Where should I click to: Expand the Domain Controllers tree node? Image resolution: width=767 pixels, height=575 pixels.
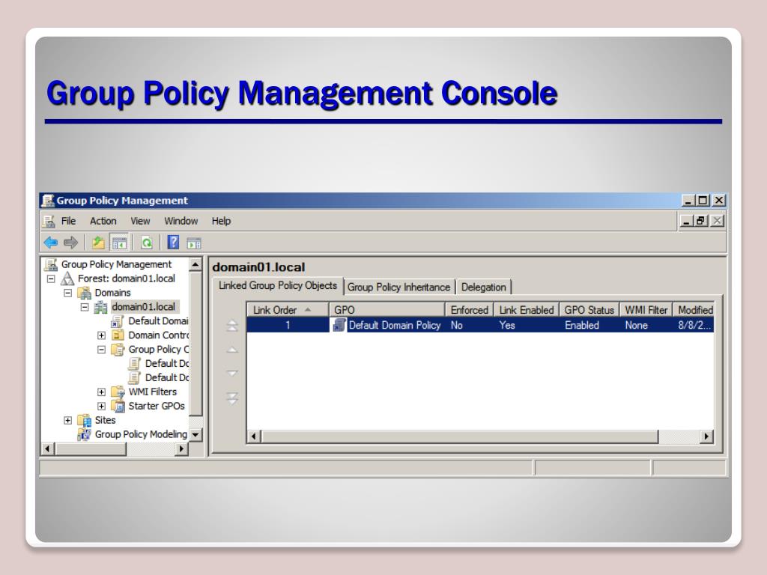point(101,335)
